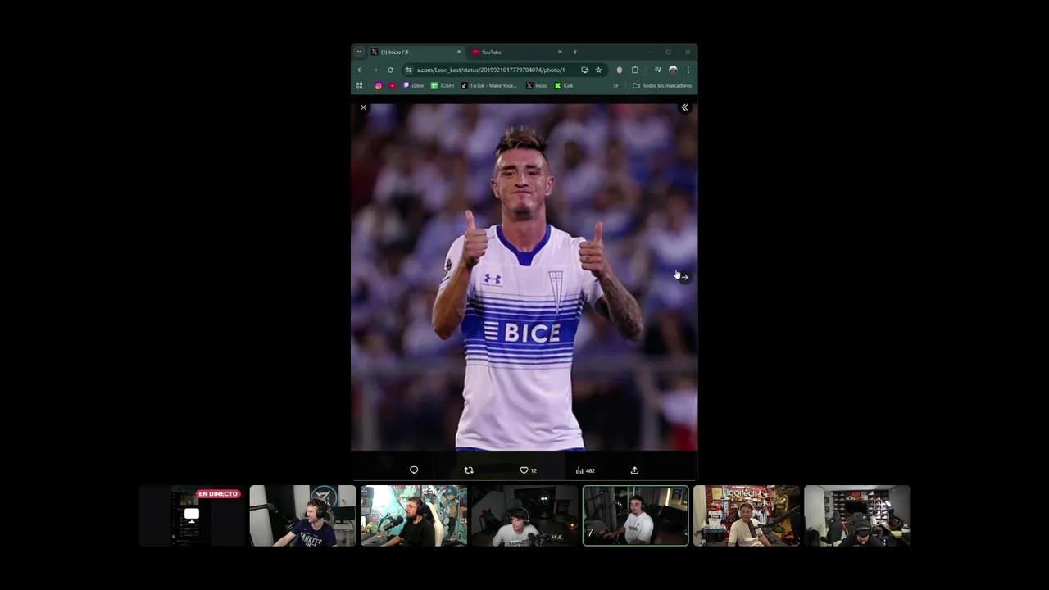Go back to the previous page

(360, 70)
